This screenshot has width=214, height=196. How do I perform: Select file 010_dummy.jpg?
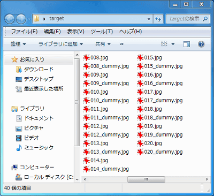pos(106,101)
